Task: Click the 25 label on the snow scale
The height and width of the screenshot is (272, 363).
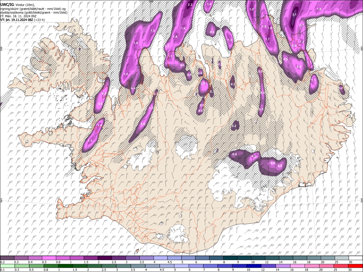Action: 337,262
